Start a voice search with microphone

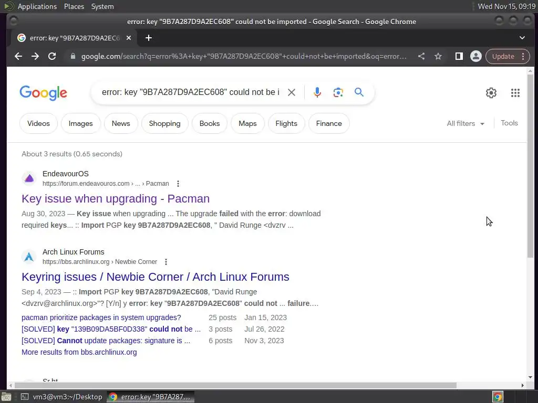pos(317,92)
